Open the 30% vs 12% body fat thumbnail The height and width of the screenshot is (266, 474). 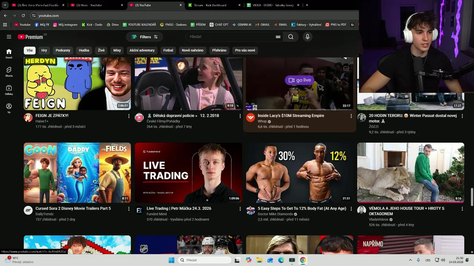[x=300, y=173]
